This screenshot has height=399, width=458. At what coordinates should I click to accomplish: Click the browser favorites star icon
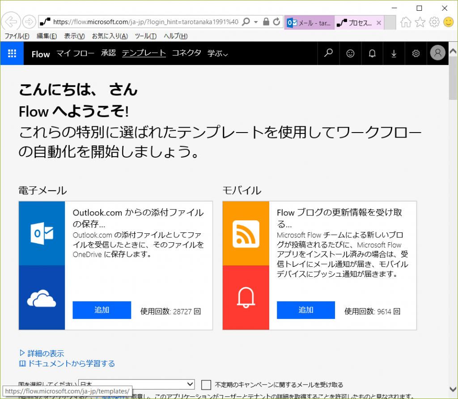(x=420, y=22)
